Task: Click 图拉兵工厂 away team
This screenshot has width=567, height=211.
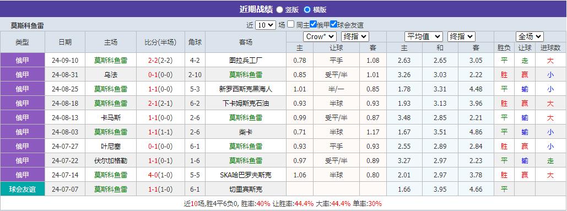Action: [x=246, y=61]
